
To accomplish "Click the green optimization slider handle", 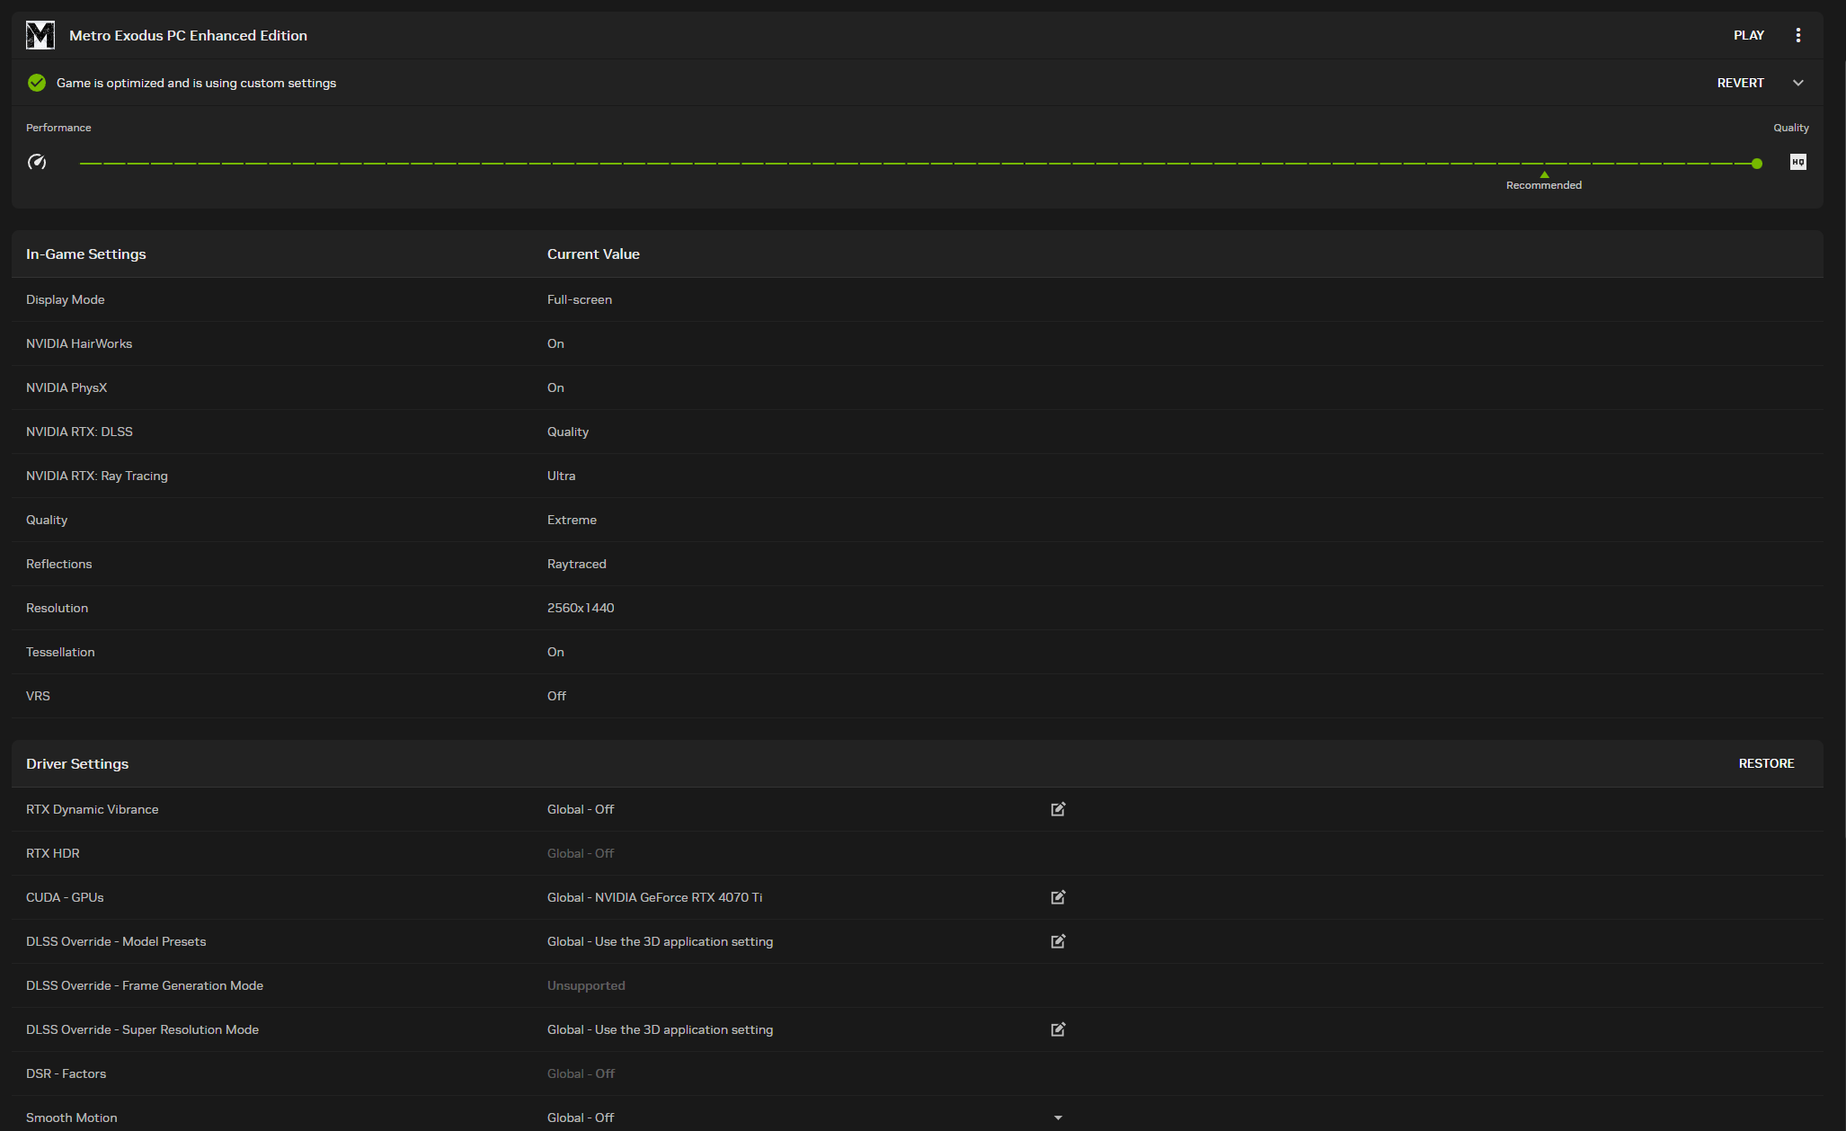I will pyautogui.click(x=1757, y=164).
